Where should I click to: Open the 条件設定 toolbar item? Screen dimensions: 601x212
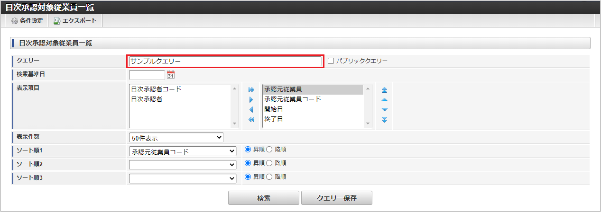pos(27,21)
